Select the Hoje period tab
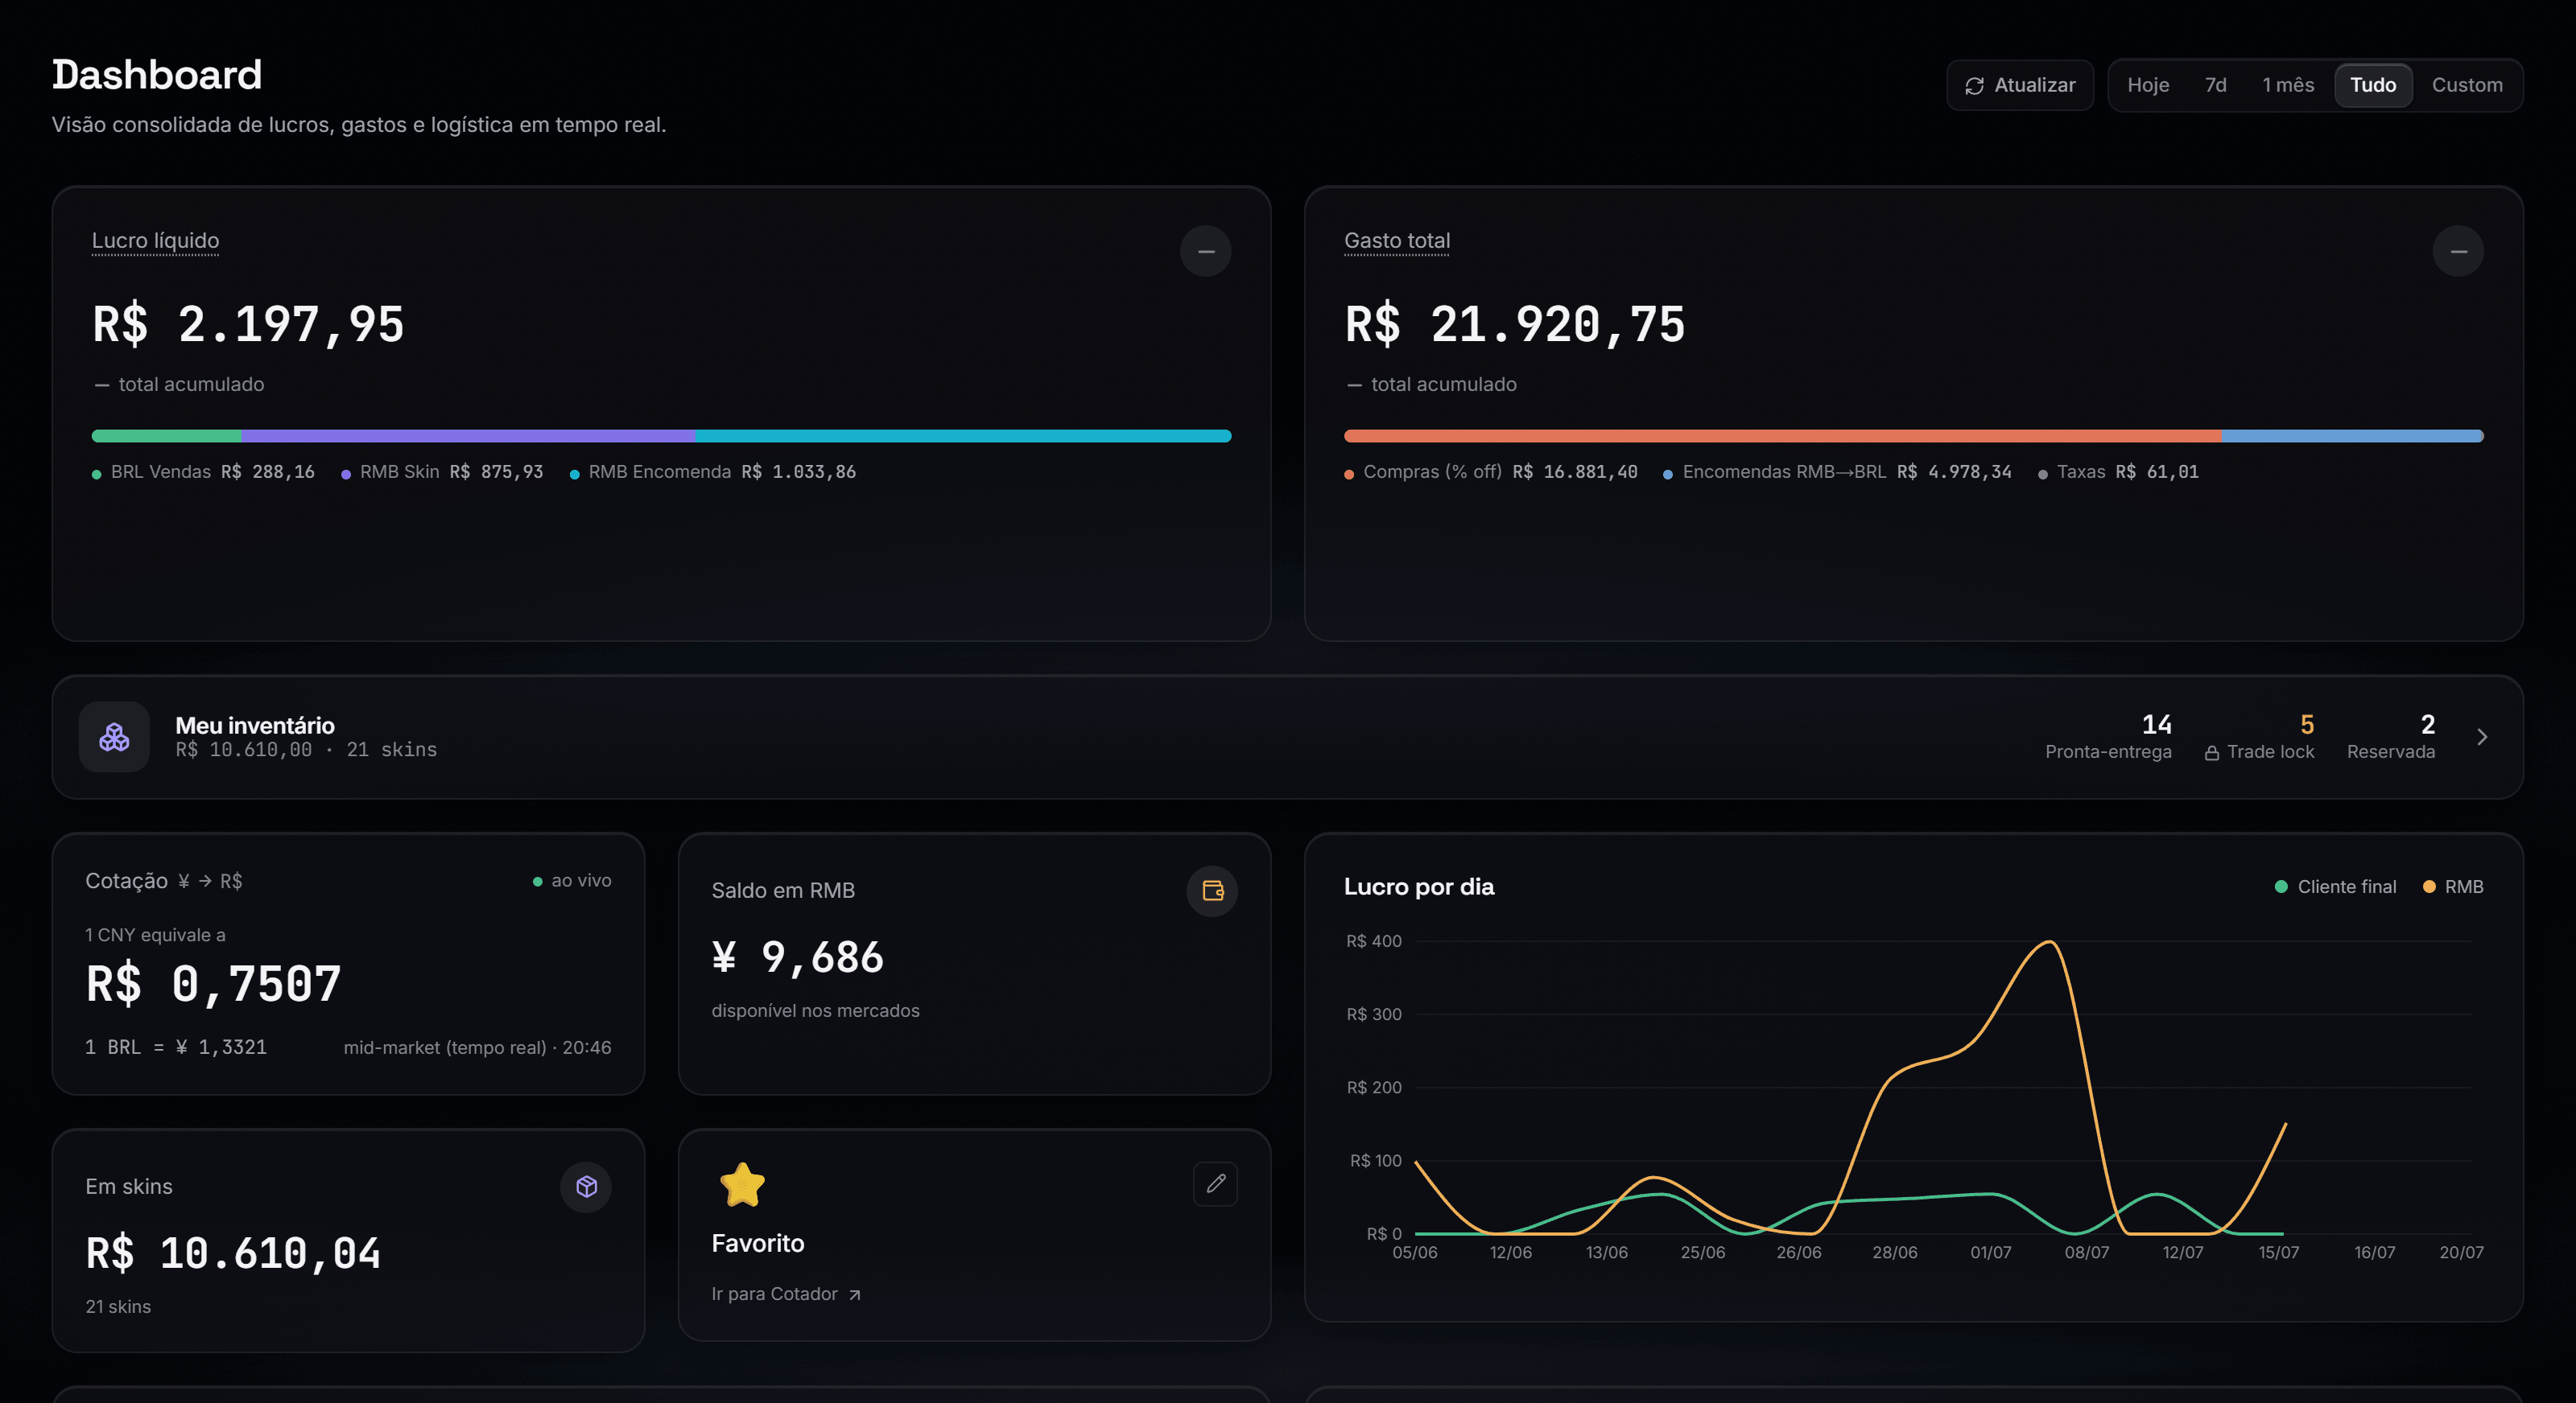 [x=2148, y=86]
